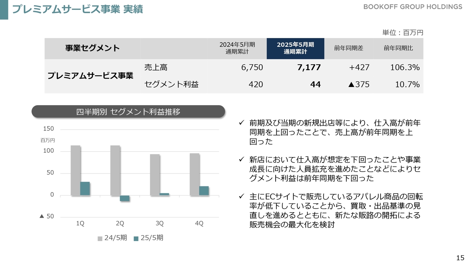Viewport: 468px width, 263px height.
Task: Click the 150 y-axis label
Action: (49, 129)
